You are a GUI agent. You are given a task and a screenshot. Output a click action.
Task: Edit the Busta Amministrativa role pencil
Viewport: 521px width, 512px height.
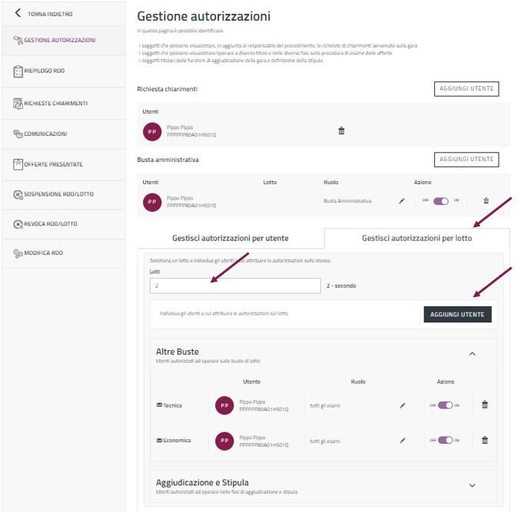[401, 201]
